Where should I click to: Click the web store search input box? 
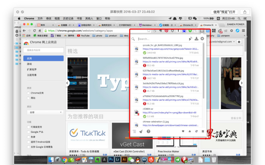coord(44,50)
